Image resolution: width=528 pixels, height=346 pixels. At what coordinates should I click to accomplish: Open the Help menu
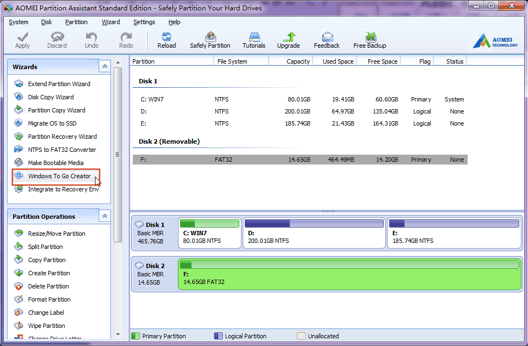coord(175,22)
